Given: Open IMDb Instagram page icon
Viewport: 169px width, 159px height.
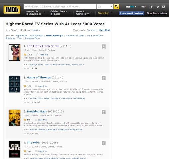Looking at the screenshot, I should 163,7.
